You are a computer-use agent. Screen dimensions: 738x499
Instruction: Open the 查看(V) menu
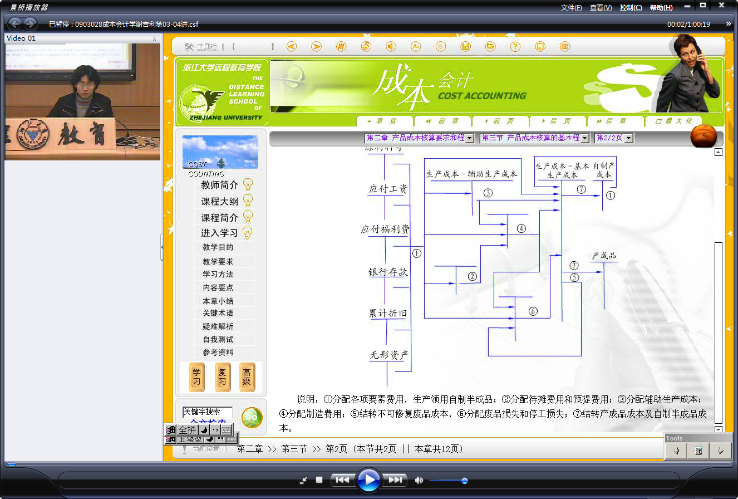pyautogui.click(x=601, y=8)
